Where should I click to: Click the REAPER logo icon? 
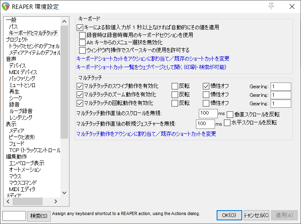[6, 7]
